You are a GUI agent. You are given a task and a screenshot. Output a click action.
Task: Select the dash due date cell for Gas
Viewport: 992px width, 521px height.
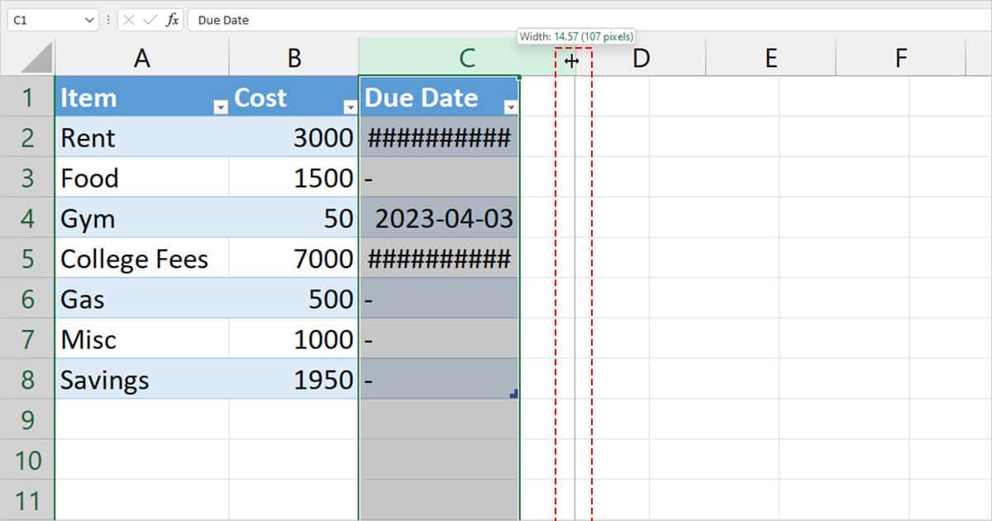pos(440,298)
